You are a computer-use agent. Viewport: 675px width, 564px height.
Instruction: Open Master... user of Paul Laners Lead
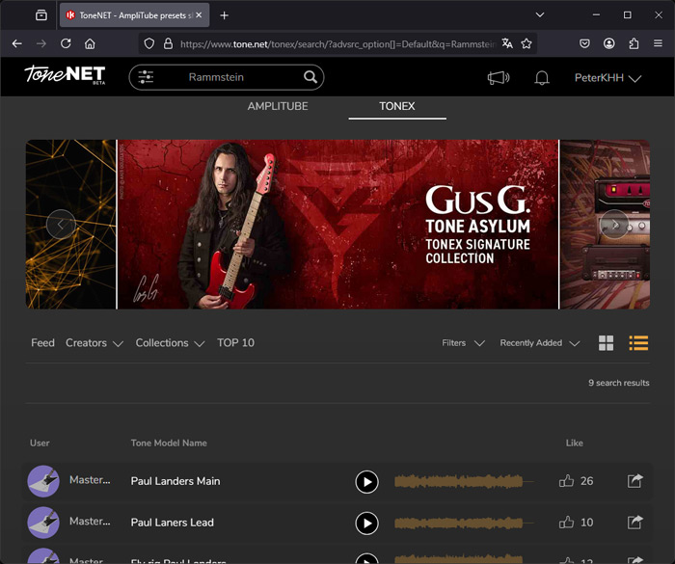pos(90,522)
